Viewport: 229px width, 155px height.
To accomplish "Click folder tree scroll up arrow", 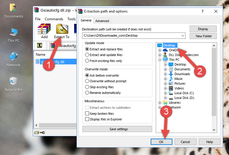I will [x=214, y=46].
